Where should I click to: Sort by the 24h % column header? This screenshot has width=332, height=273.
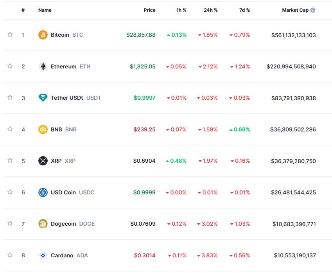210,10
